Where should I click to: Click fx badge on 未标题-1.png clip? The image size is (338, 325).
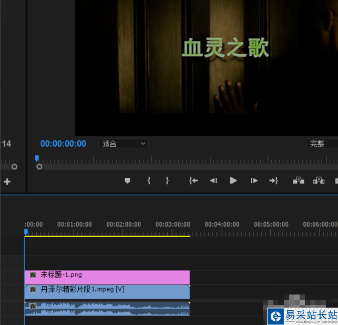(33, 275)
